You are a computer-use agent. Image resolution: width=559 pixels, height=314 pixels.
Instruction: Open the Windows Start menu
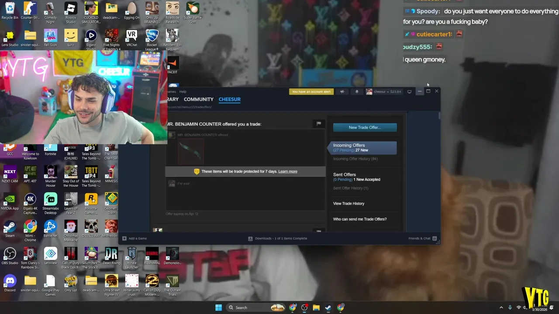pos(218,307)
